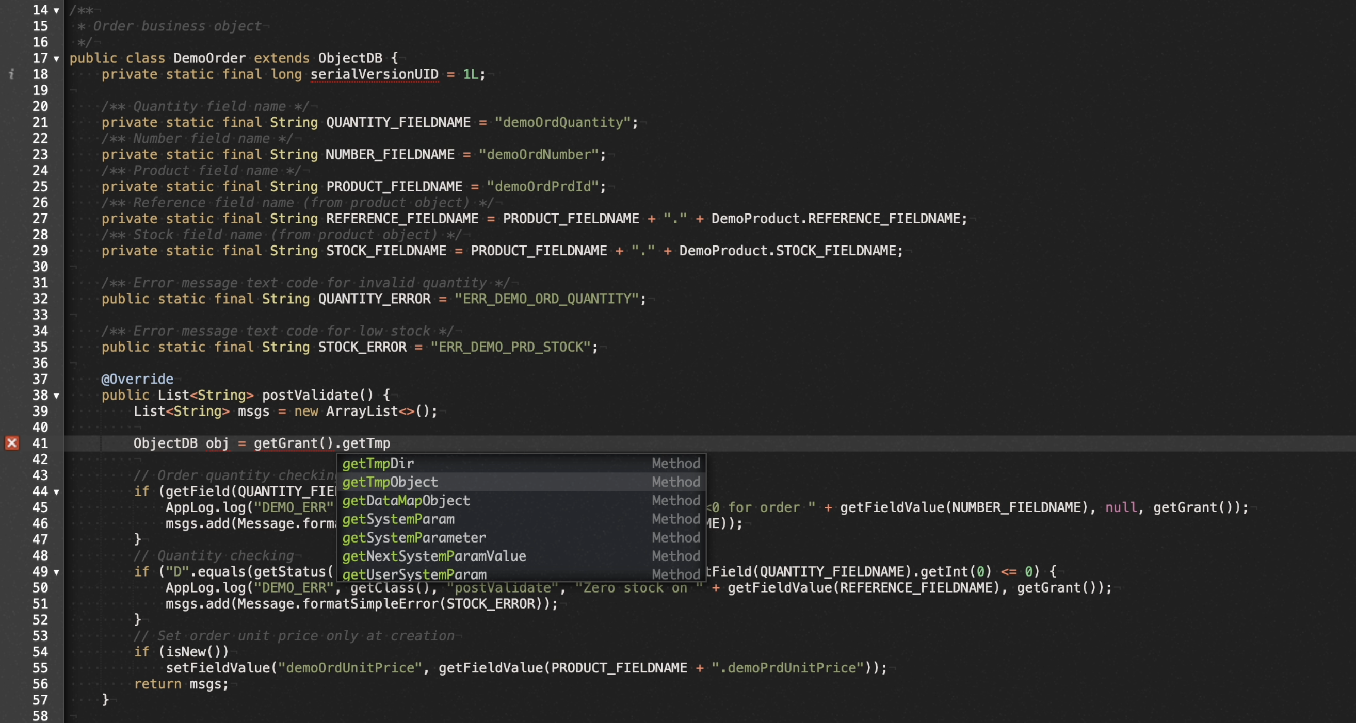Select getTmpDir from the autocomplete list
Screen dimensions: 1356x723
tap(378, 463)
